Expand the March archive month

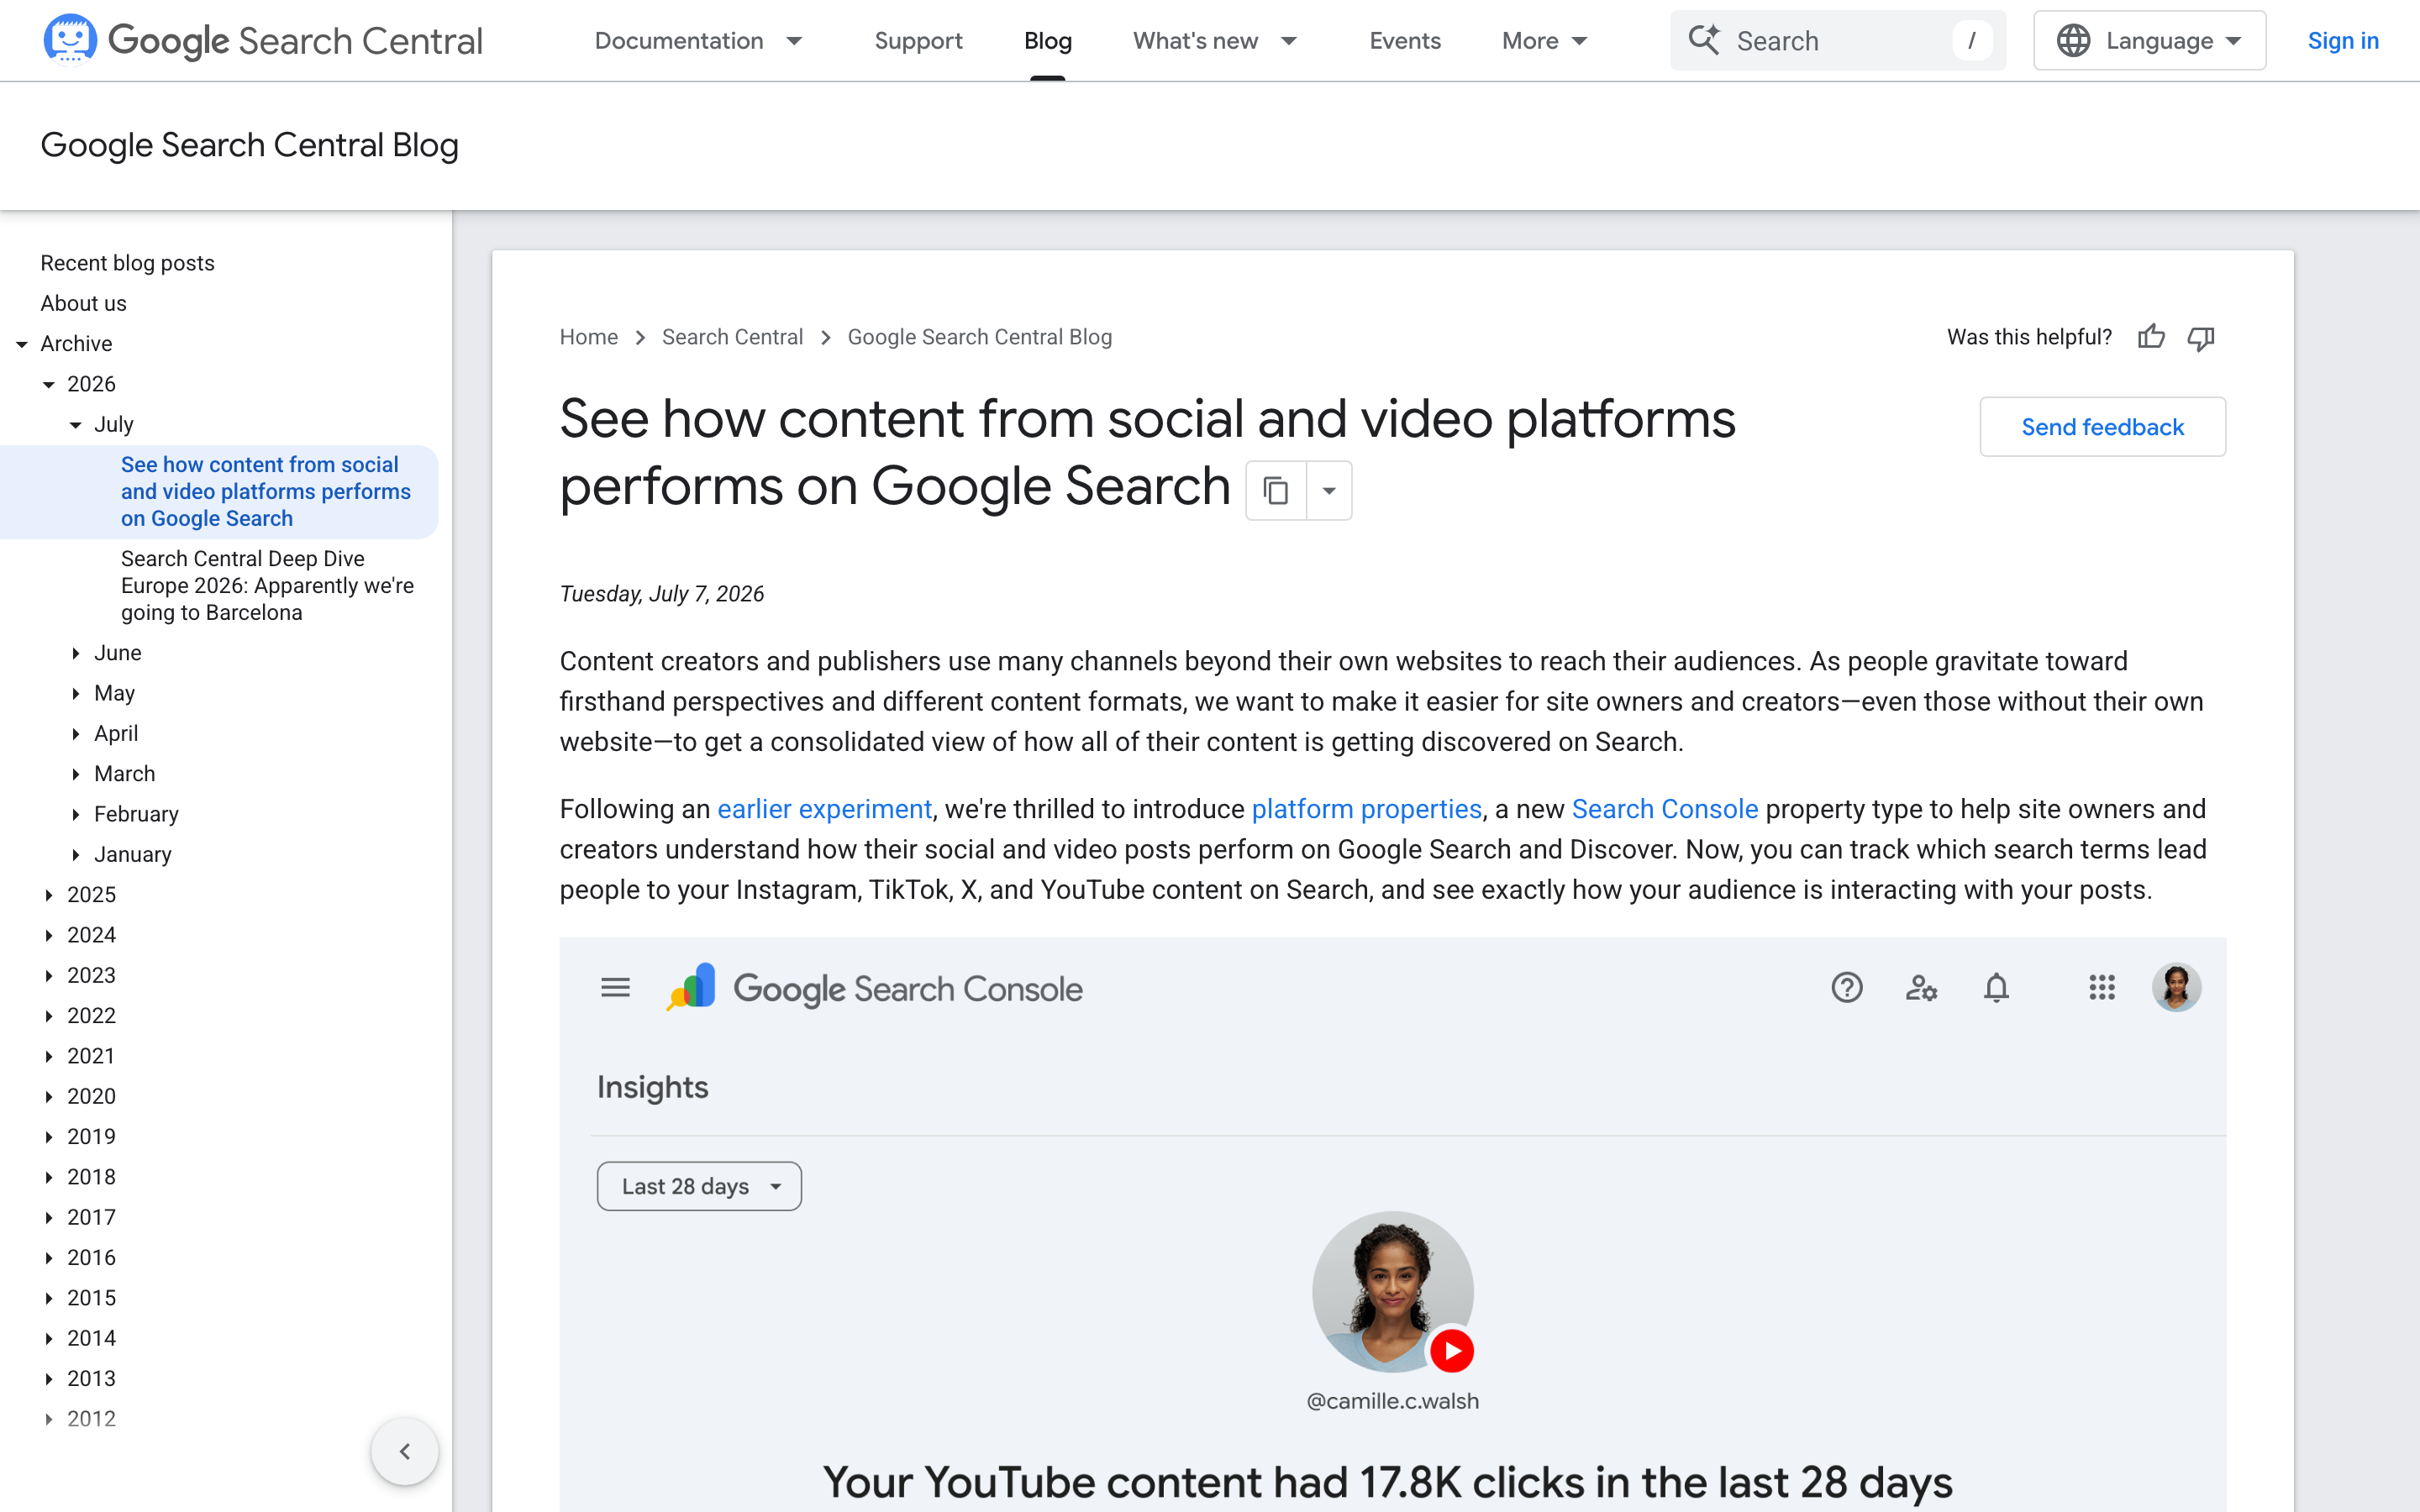coord(76,774)
